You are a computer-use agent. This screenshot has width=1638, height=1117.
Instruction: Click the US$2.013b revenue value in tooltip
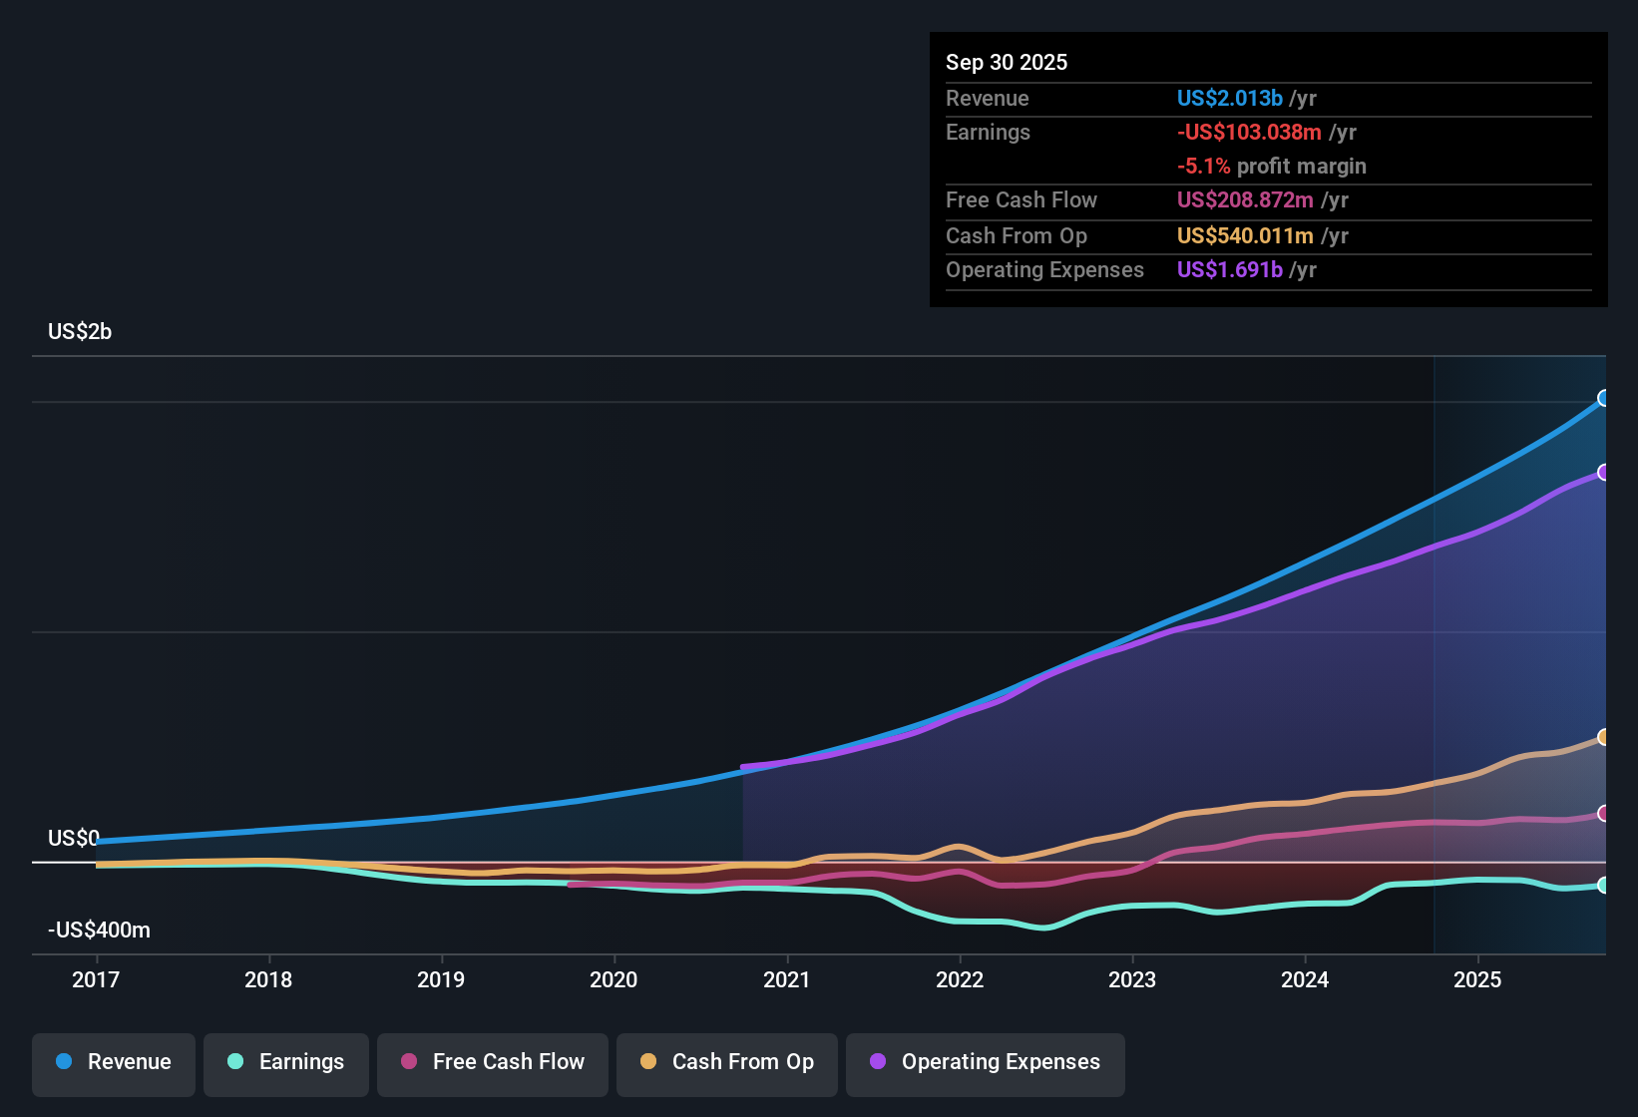[x=1229, y=98]
